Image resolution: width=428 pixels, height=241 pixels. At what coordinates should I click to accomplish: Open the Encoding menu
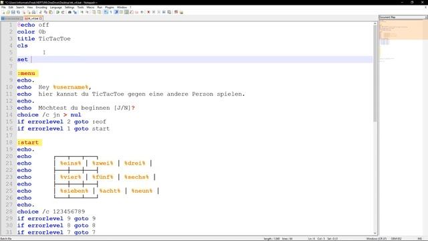[x=41, y=7]
